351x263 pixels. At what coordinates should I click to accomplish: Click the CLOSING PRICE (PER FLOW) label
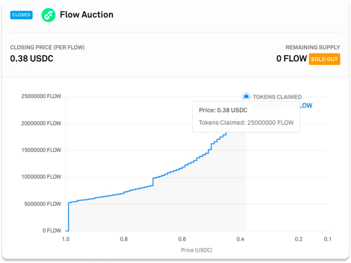(x=47, y=47)
